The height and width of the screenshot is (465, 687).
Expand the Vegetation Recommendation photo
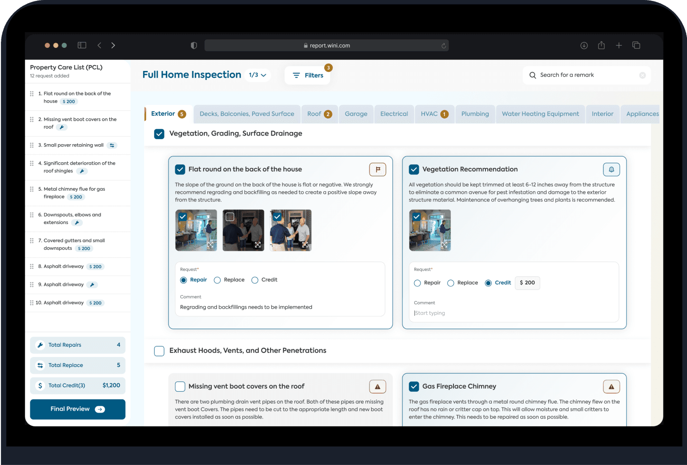tap(444, 245)
